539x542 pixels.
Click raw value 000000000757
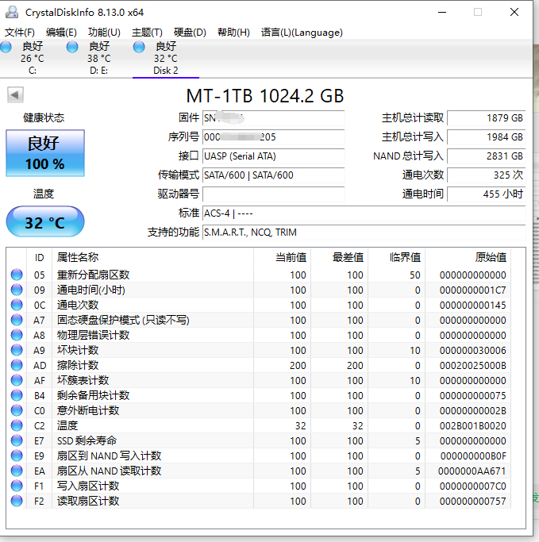coord(472,502)
